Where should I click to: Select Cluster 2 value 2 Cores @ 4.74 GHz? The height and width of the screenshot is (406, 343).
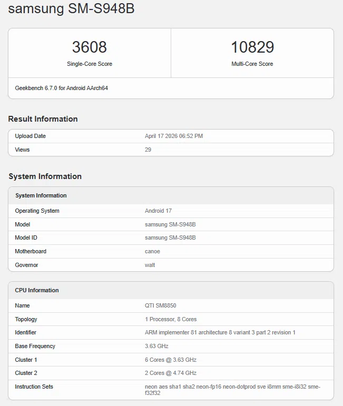click(170, 373)
